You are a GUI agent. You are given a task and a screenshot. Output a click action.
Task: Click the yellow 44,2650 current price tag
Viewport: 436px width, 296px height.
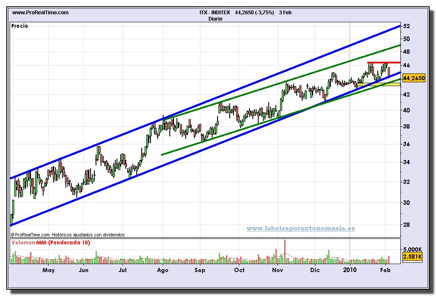pos(414,78)
